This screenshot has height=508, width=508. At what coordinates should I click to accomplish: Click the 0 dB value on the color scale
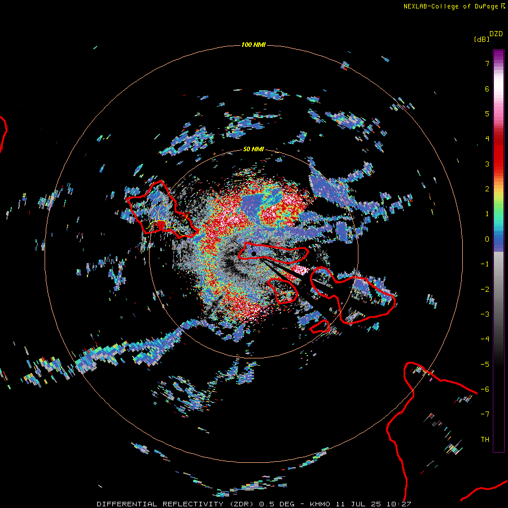point(487,239)
